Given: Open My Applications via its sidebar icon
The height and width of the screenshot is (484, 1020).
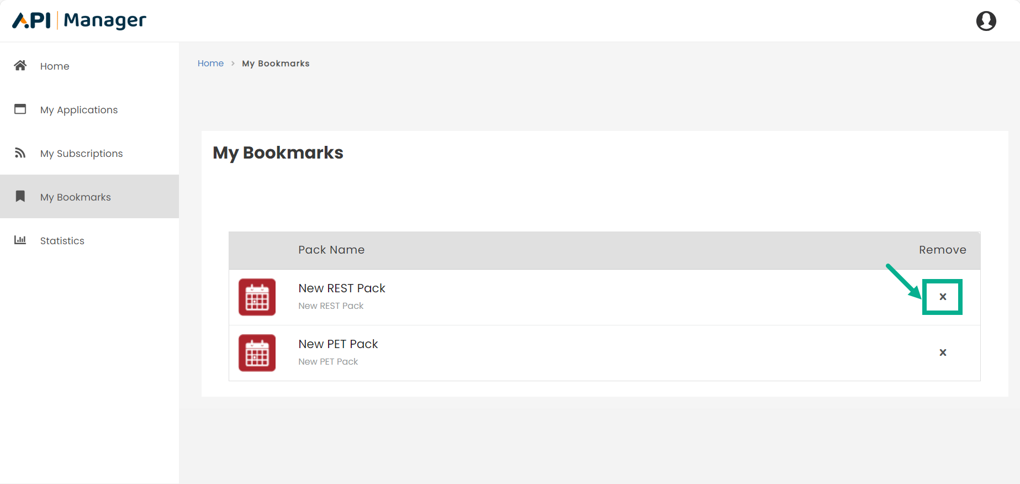Looking at the screenshot, I should [20, 109].
